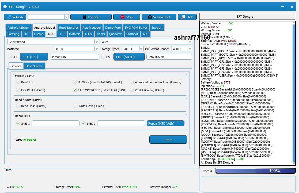Switch to the Flash Scatter tab
299x193 pixels.
click(34, 66)
